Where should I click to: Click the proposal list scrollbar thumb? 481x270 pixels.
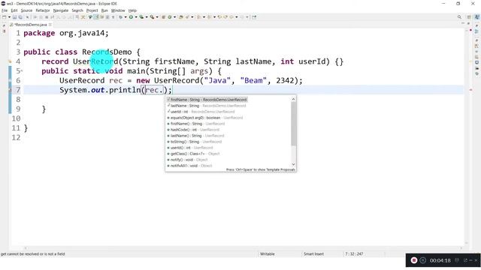[x=293, y=124]
